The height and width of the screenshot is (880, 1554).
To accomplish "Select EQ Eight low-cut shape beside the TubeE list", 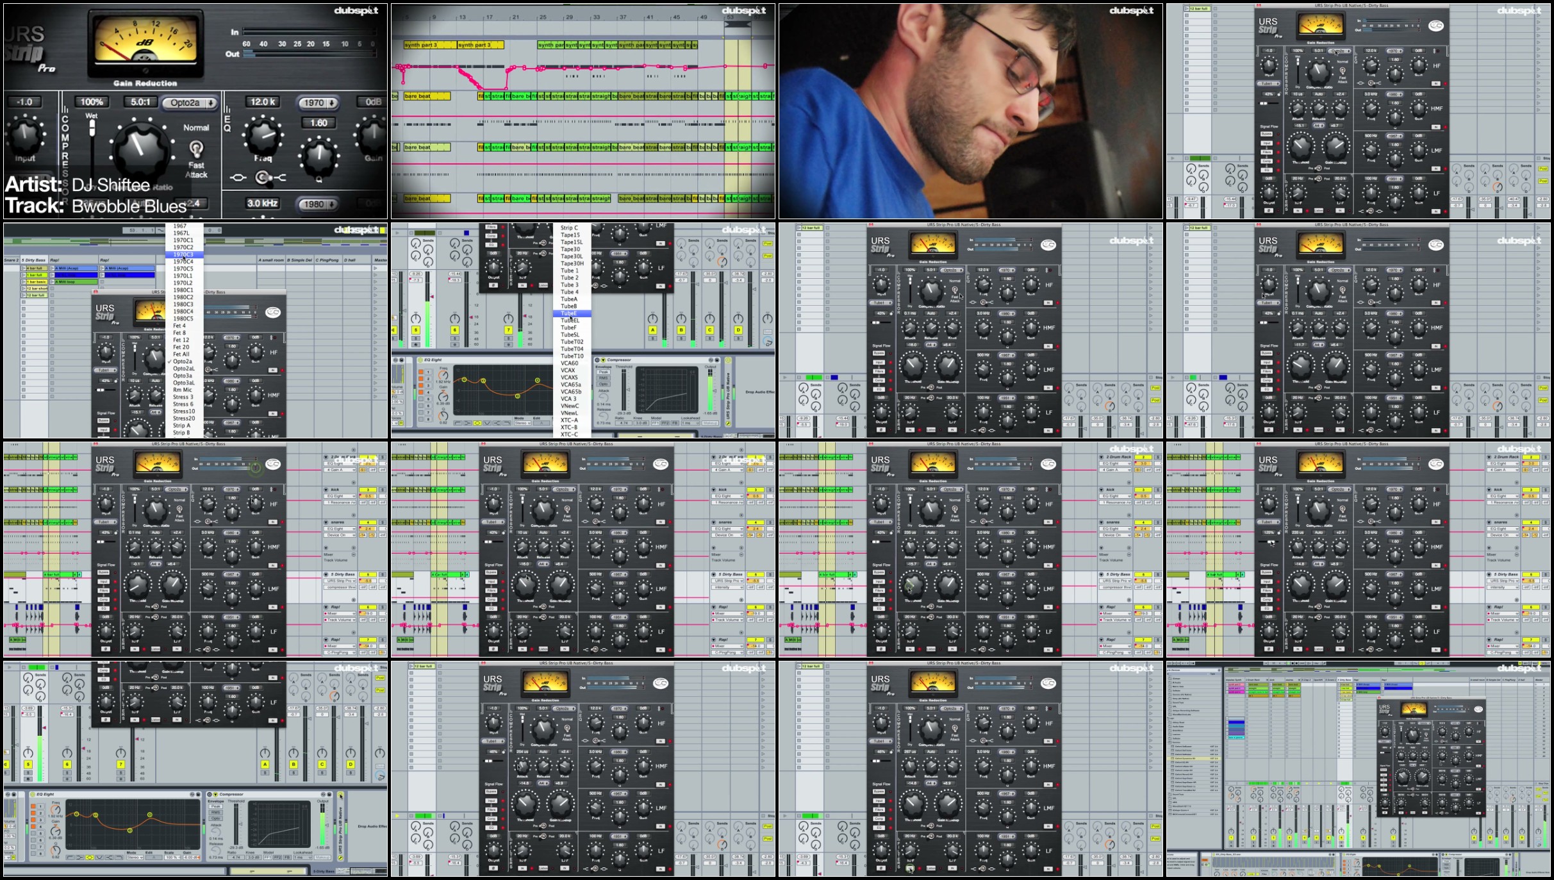I will pyautogui.click(x=458, y=423).
